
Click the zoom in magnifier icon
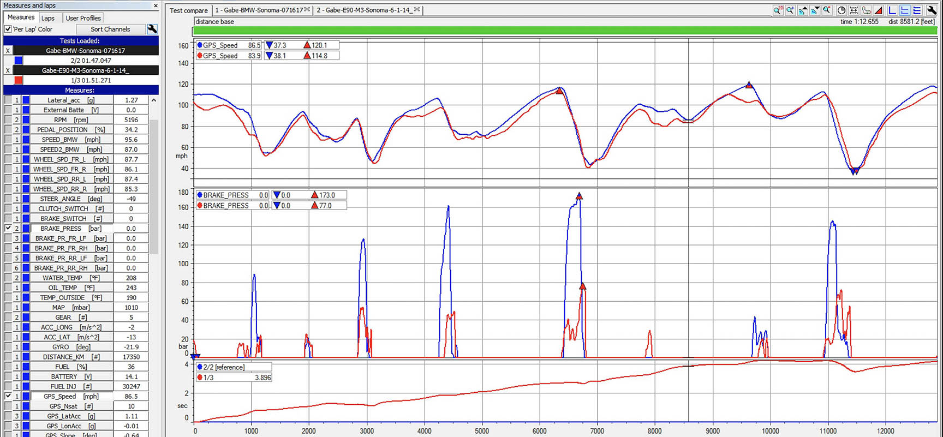[x=790, y=10]
